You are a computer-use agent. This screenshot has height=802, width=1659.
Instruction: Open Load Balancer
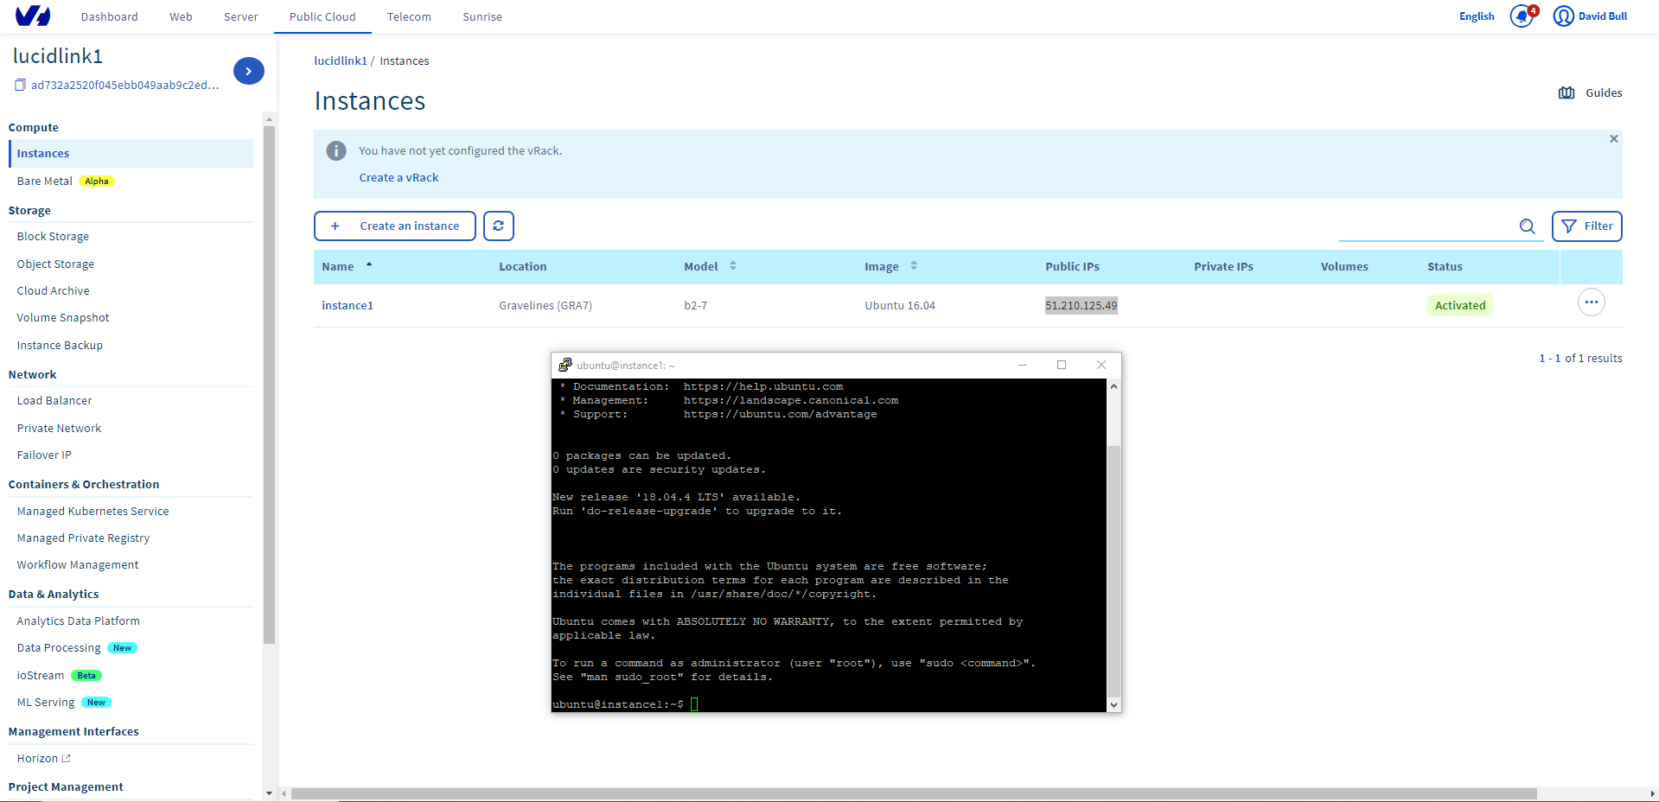tap(54, 400)
